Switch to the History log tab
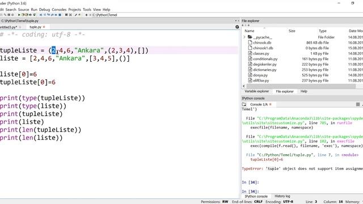 (282, 196)
